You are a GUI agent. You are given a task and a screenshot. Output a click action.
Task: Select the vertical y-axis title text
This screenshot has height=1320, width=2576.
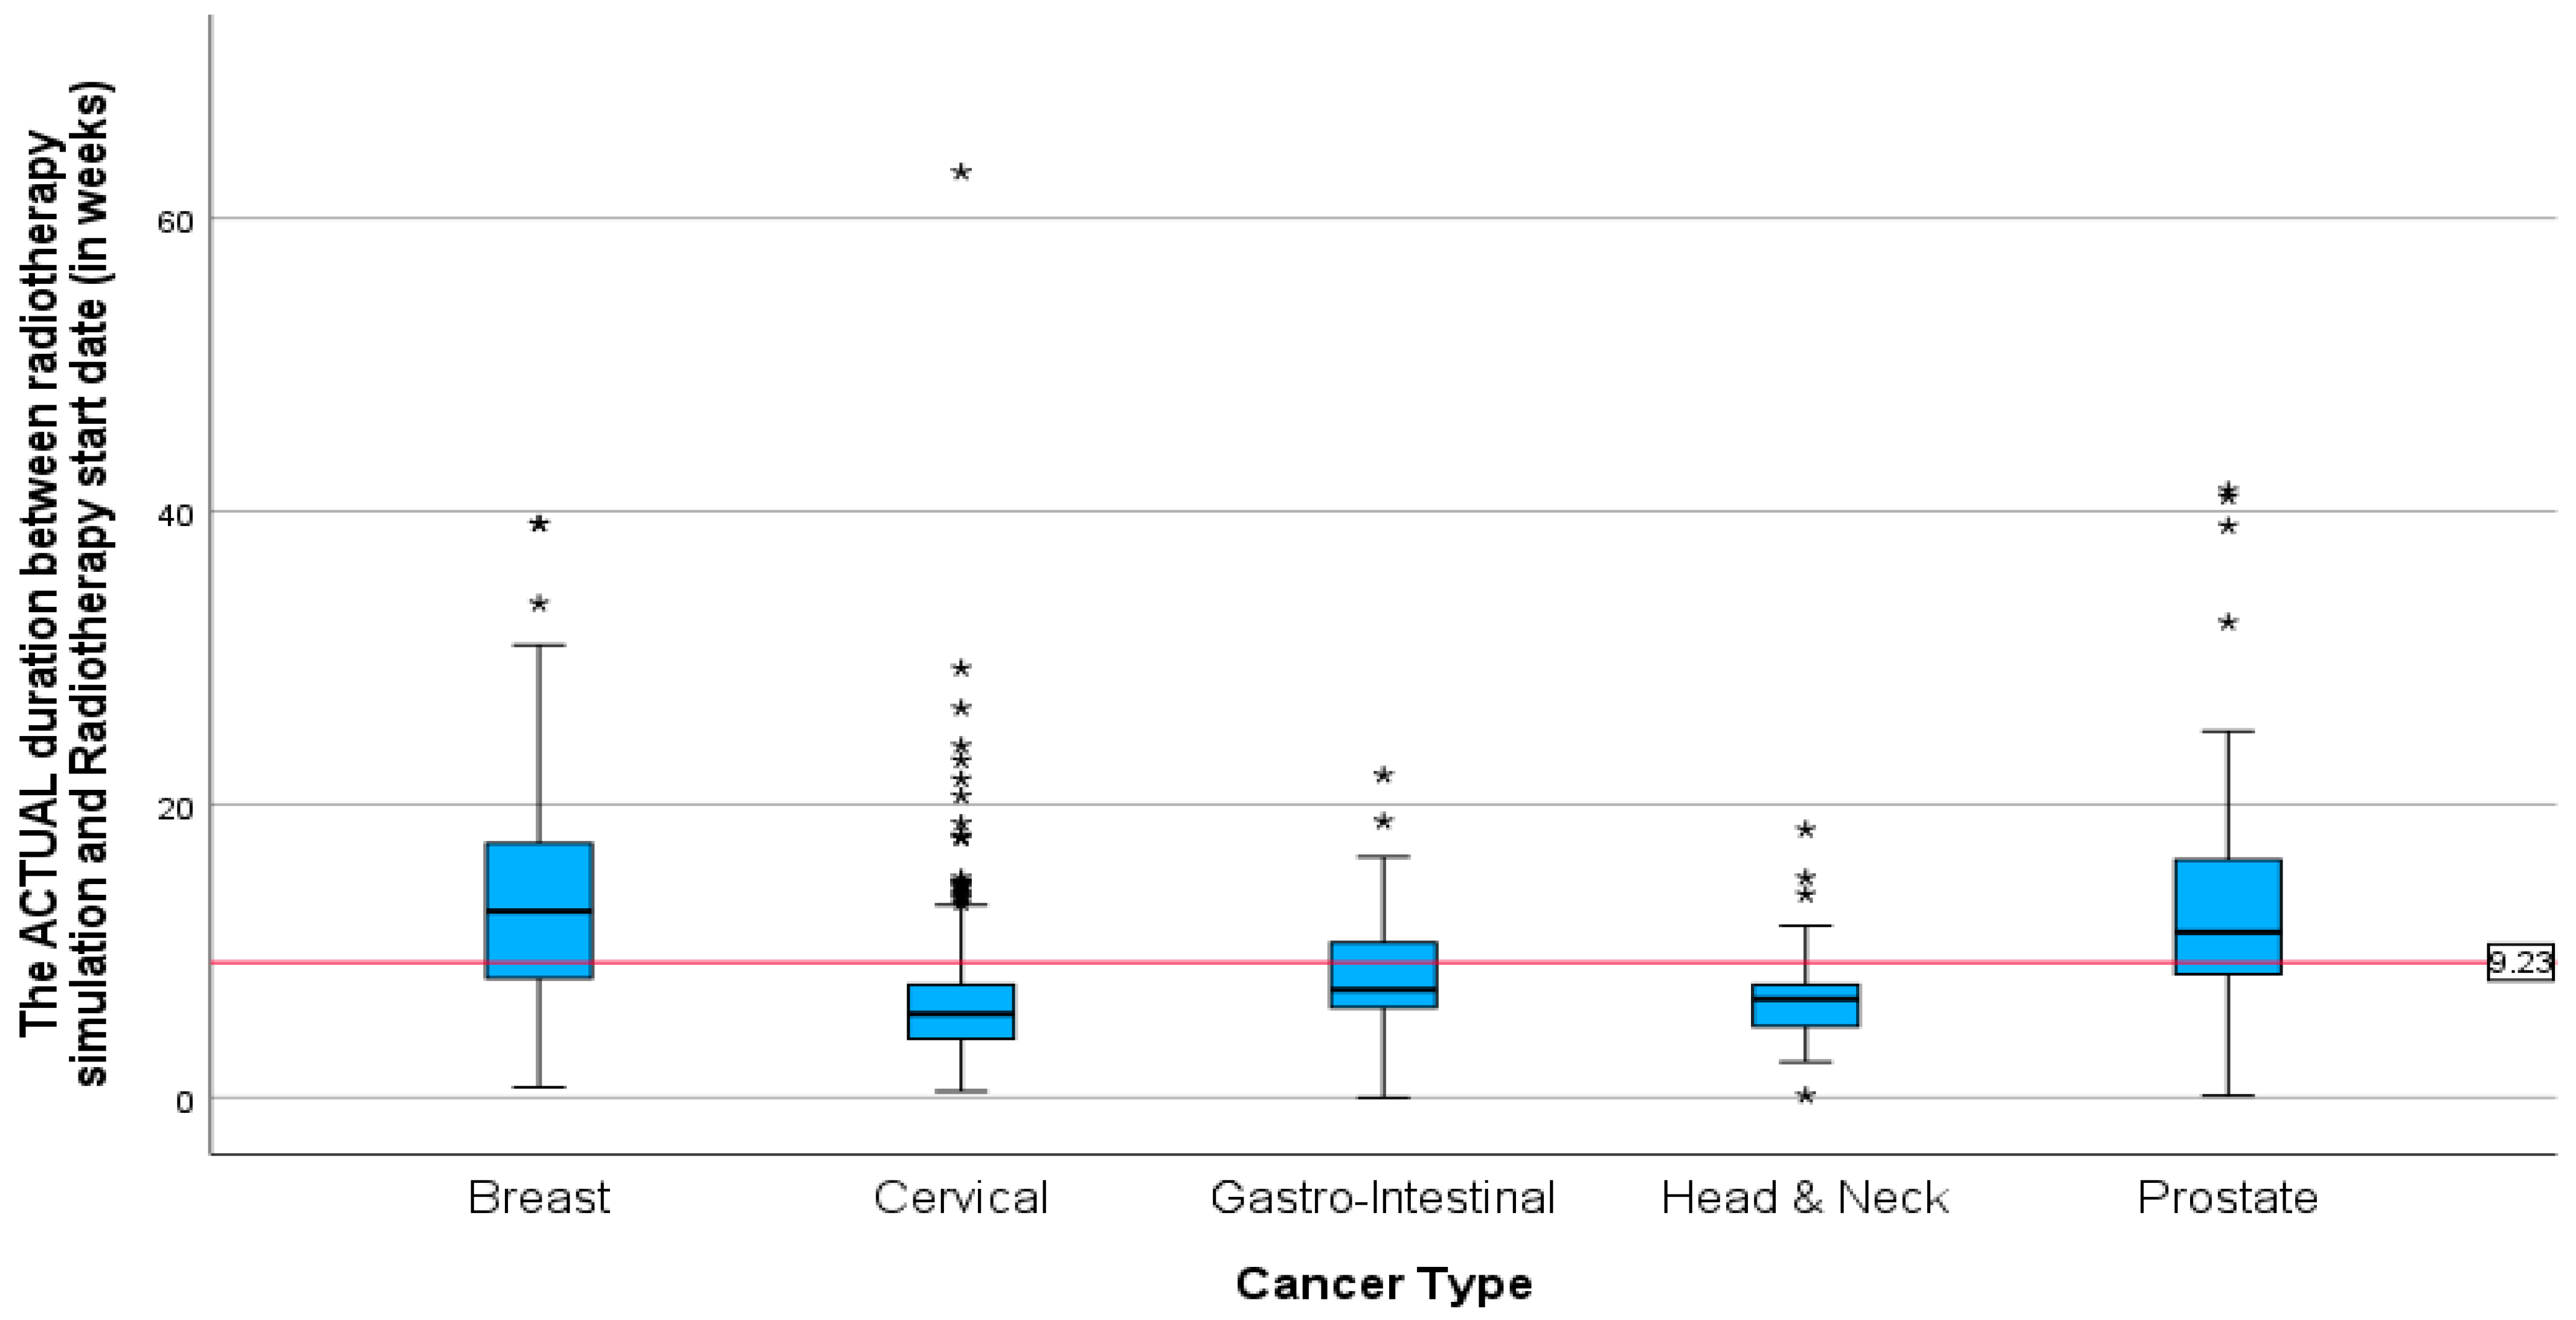coord(65,585)
